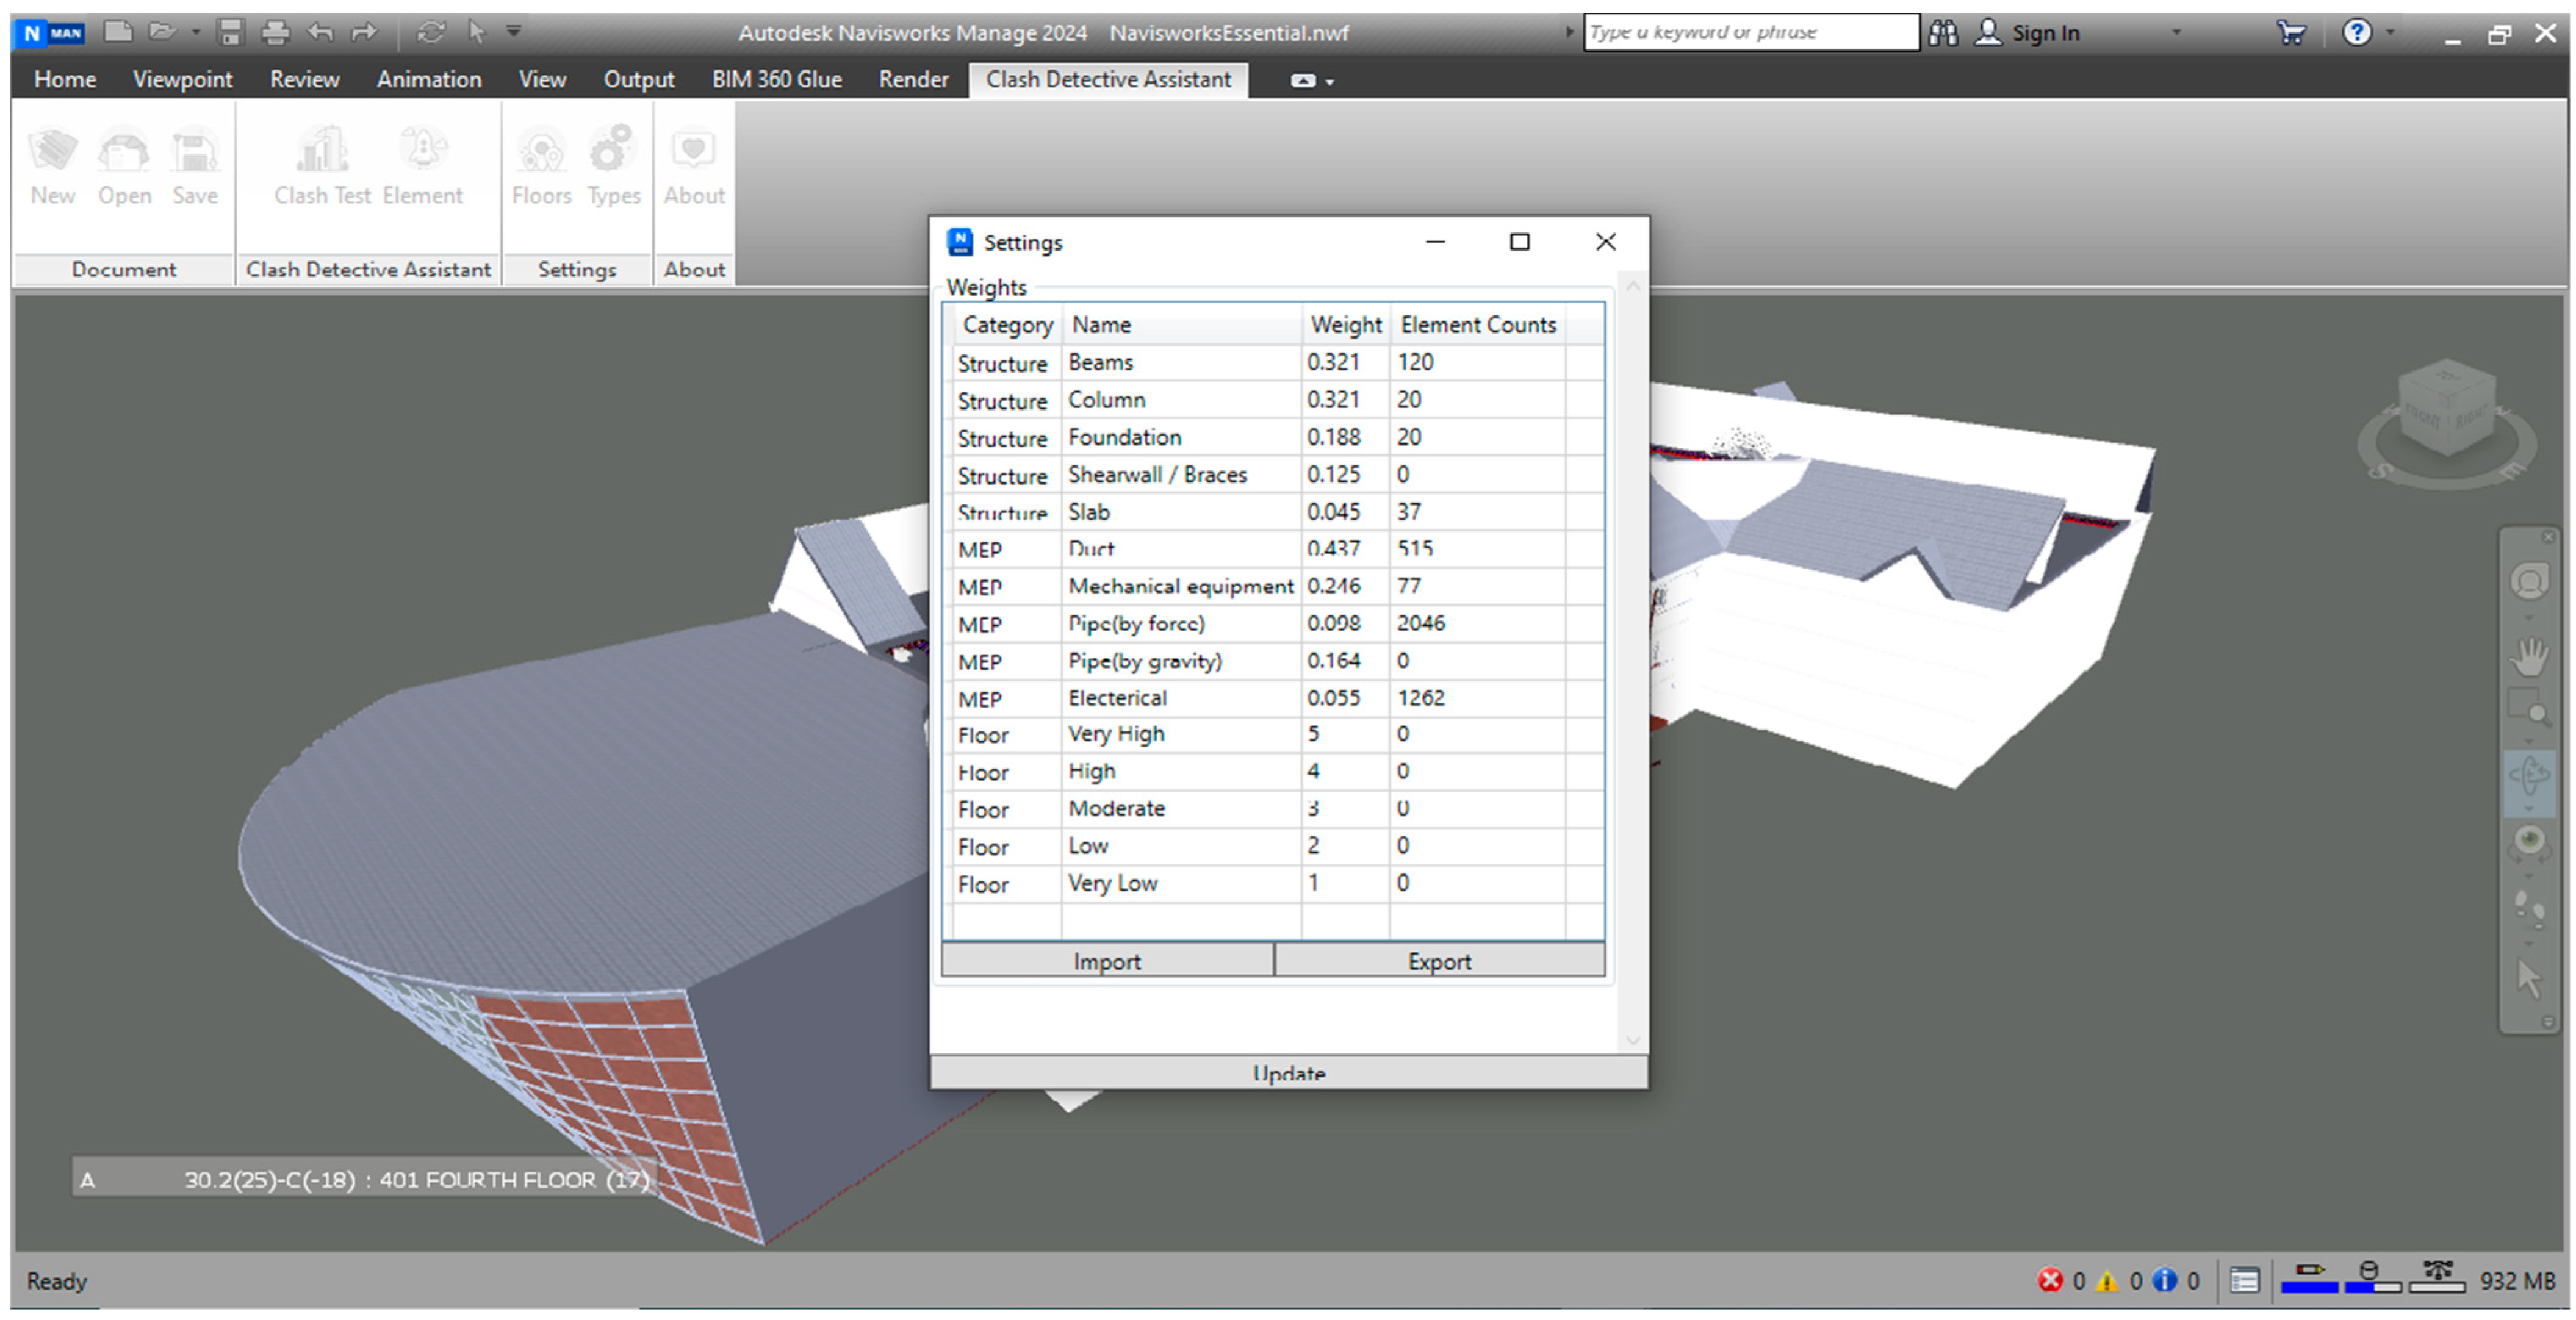Sort the weights table by Element Counts header
This screenshot has width=2576, height=1320.
[x=1478, y=324]
